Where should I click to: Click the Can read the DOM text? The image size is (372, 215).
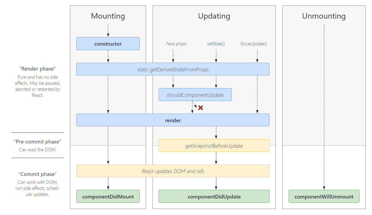click(x=37, y=150)
